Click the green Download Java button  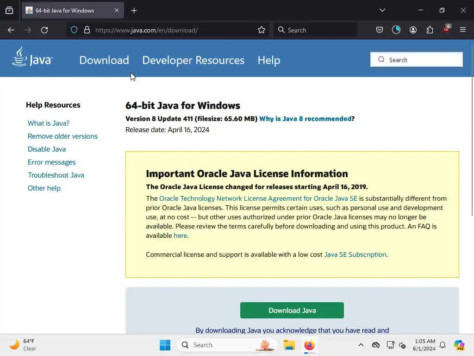(x=292, y=311)
